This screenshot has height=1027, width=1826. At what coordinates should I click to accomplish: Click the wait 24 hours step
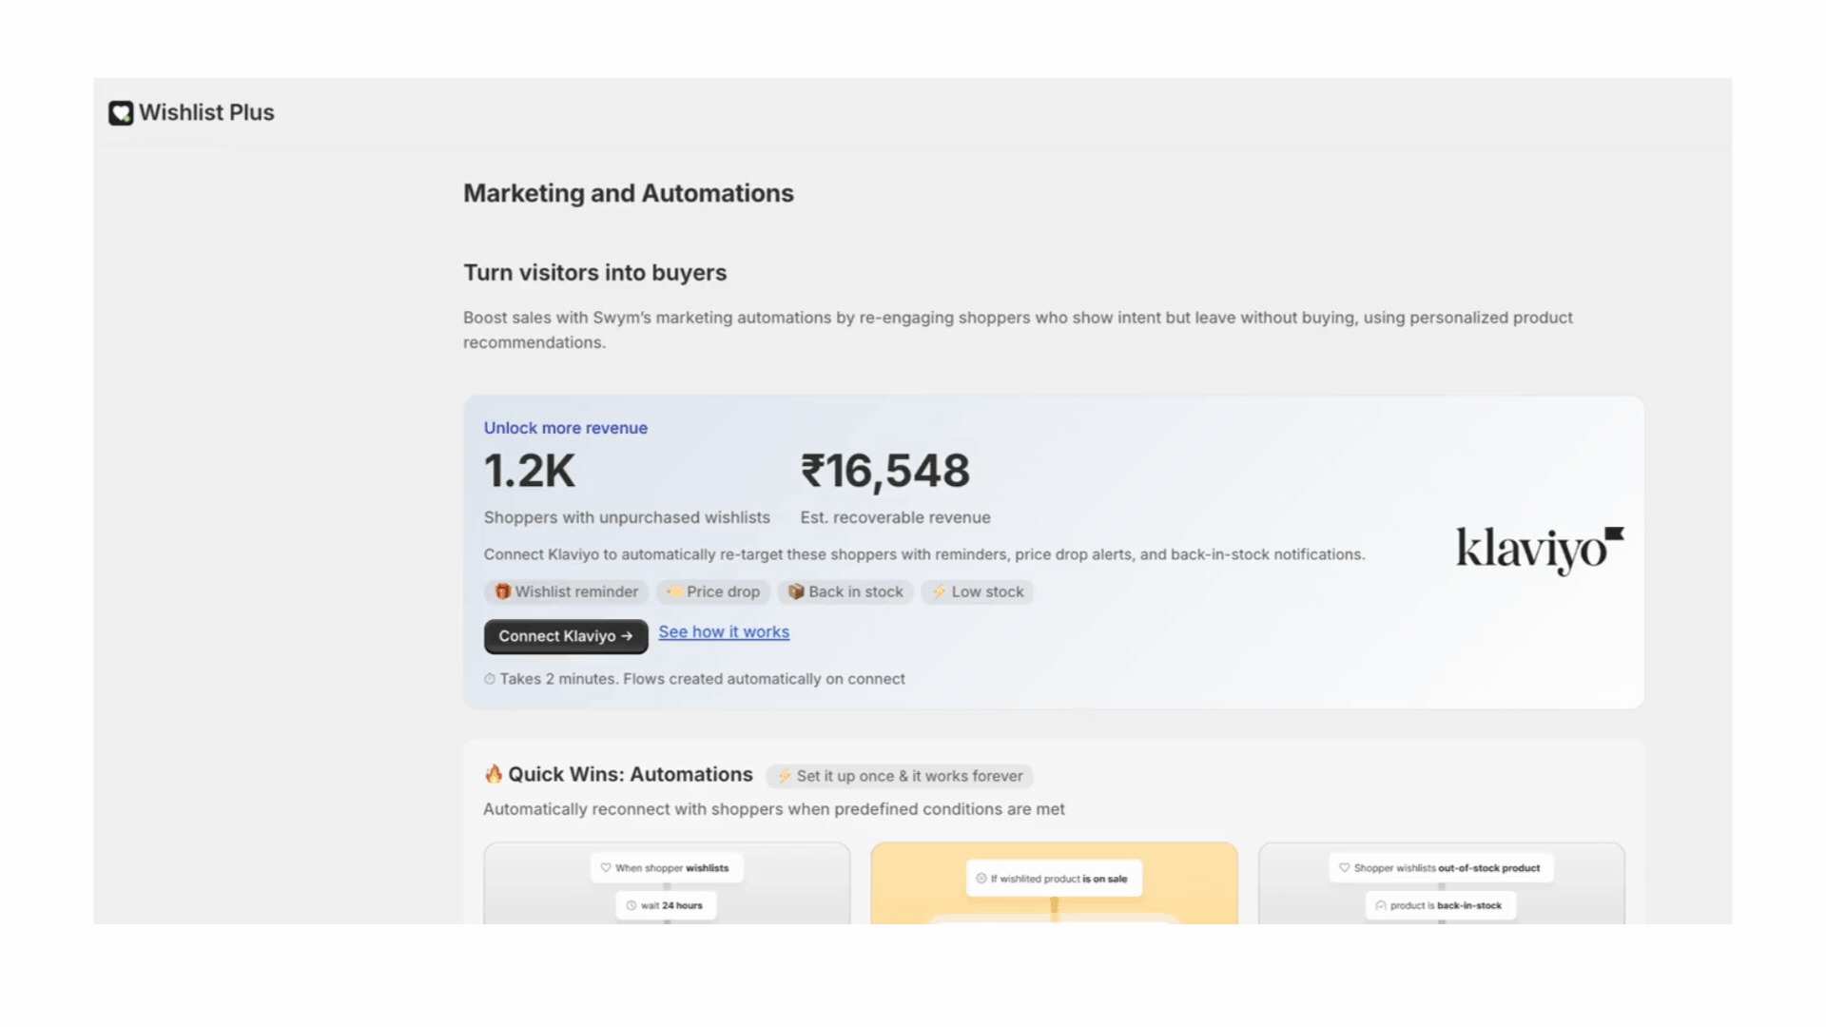(666, 905)
